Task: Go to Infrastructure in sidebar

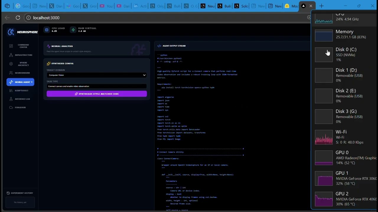Action: pyautogui.click(x=20, y=55)
